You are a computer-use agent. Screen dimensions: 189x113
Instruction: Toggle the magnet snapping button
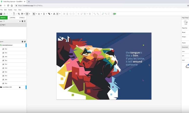(27, 14)
